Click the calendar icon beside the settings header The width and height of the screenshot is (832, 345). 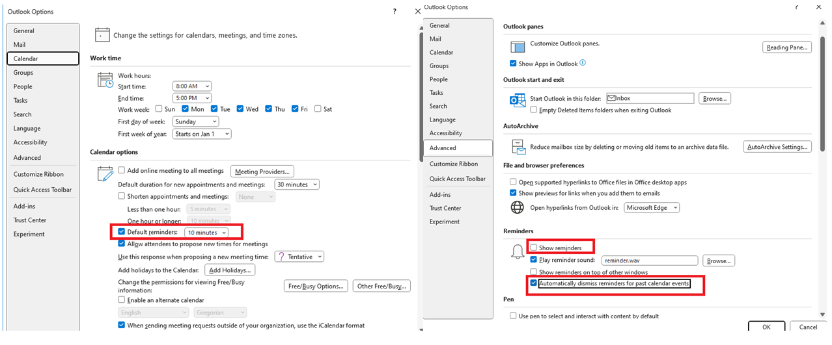(102, 34)
